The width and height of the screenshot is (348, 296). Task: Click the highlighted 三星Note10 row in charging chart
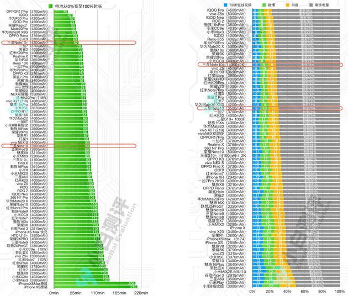[68, 146]
